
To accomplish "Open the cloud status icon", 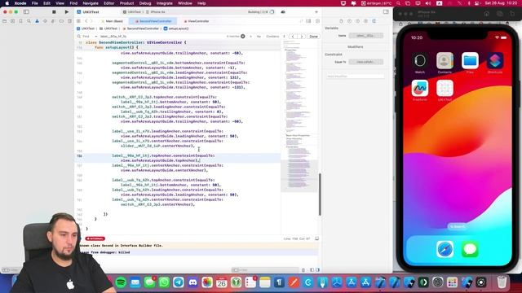I will coord(283,12).
